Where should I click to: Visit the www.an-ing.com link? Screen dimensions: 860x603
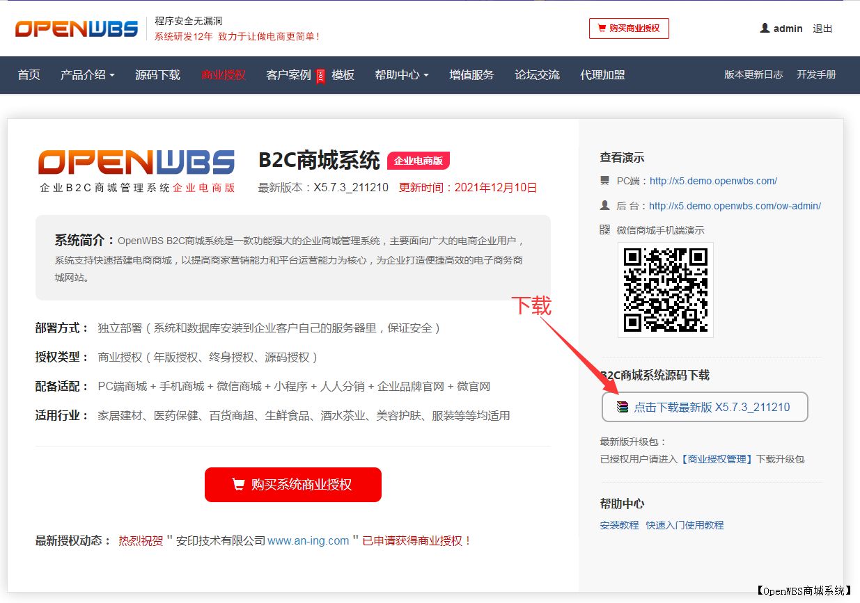307,540
